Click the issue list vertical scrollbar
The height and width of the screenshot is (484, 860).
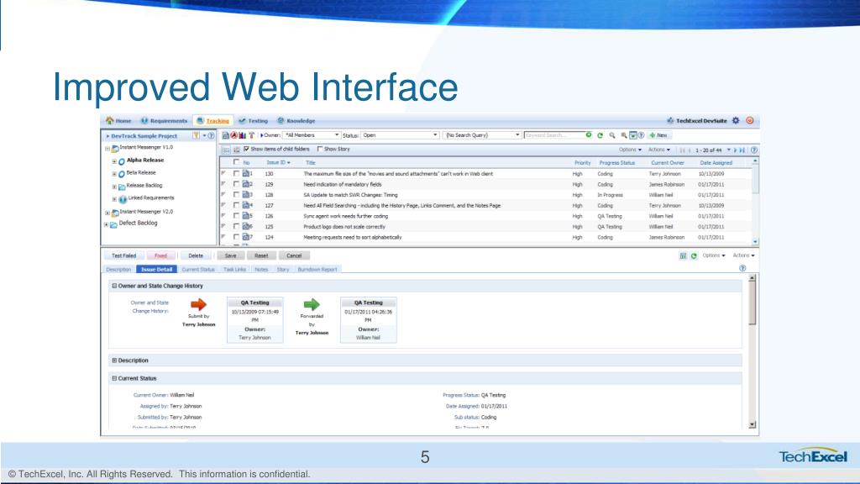pyautogui.click(x=755, y=201)
